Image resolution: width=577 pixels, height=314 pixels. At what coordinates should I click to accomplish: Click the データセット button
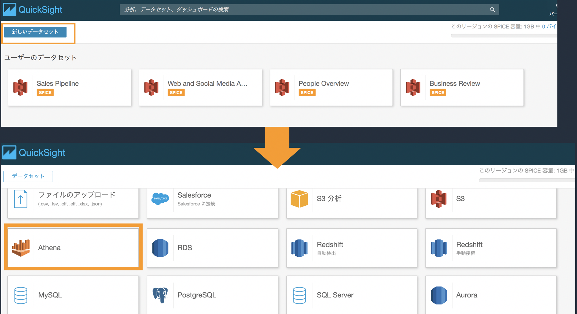click(x=28, y=176)
